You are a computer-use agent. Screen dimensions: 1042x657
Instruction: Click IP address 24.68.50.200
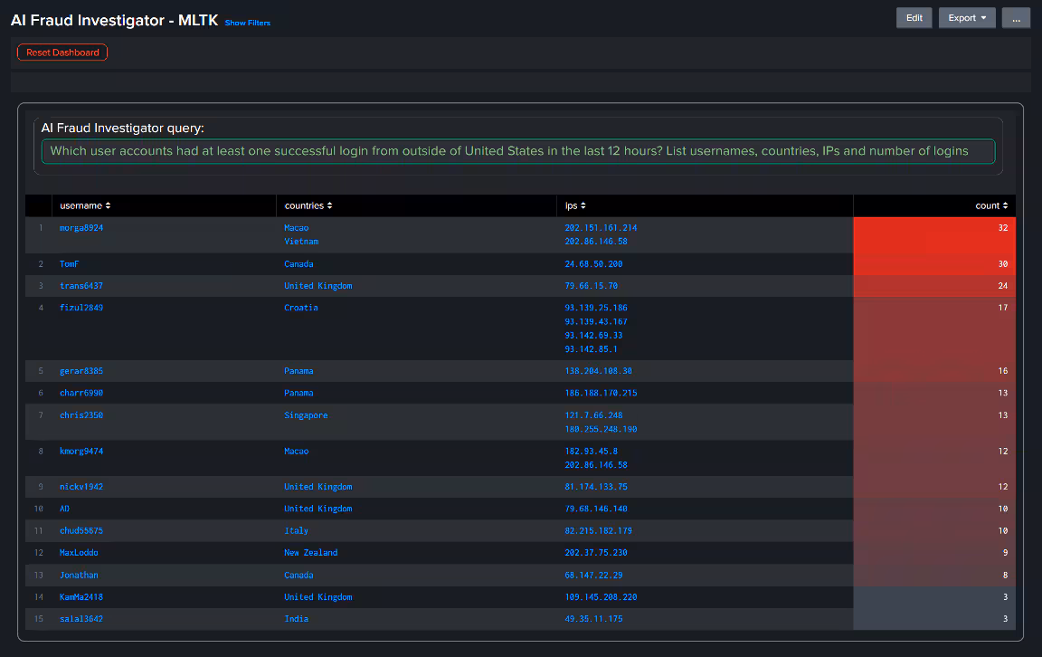(x=593, y=264)
